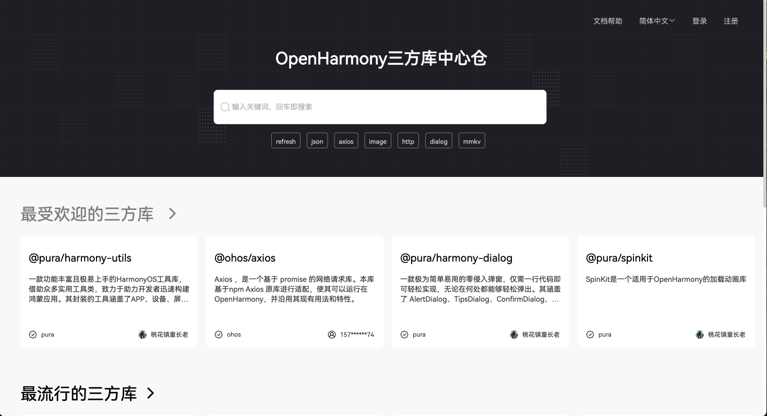This screenshot has width=767, height=416.
Task: Click the keyword search input field
Action: click(380, 106)
